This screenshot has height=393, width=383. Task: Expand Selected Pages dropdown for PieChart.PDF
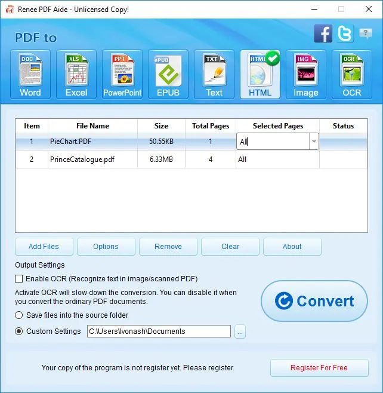click(x=314, y=142)
